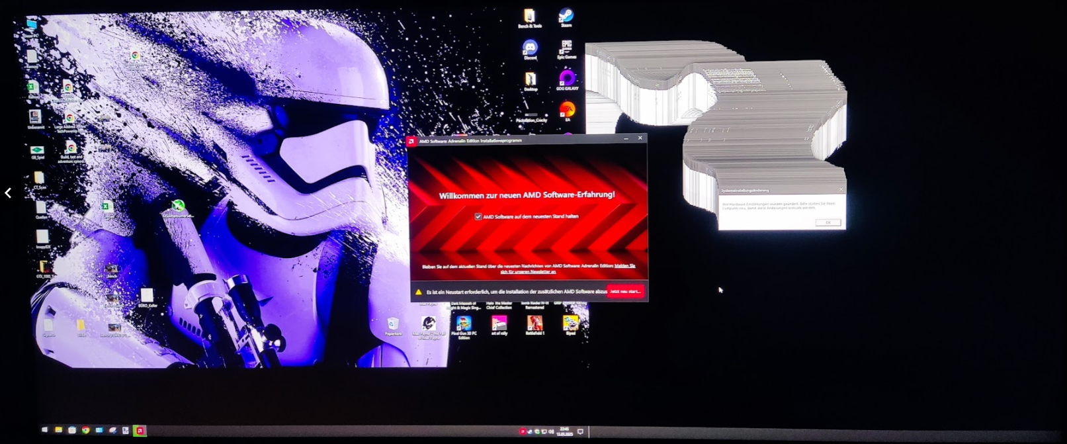Open the Dieser PC desktop icon
1067x444 pixels.
pos(31,28)
